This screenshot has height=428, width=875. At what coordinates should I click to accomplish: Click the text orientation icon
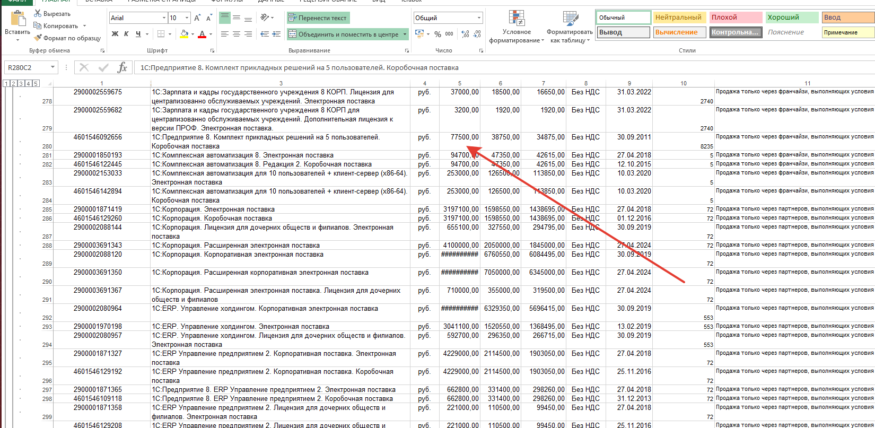(265, 18)
